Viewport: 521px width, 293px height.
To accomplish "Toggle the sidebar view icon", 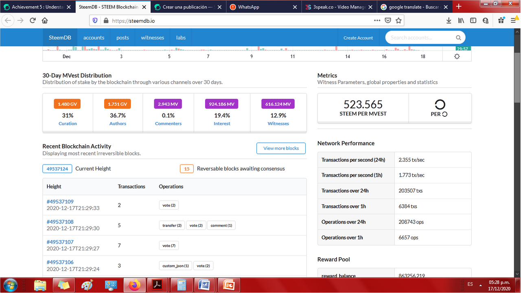I will pyautogui.click(x=473, y=20).
